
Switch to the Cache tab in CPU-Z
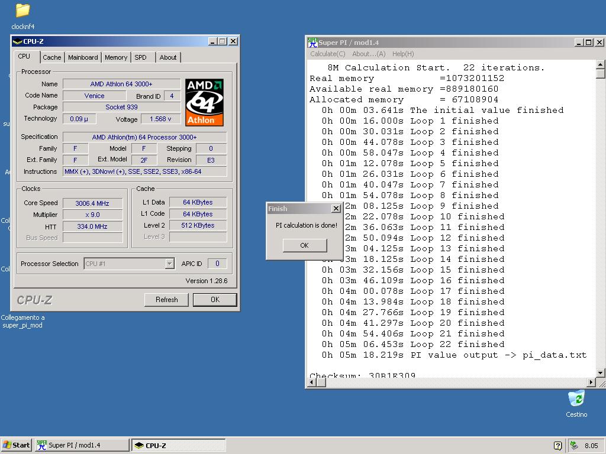tap(52, 57)
